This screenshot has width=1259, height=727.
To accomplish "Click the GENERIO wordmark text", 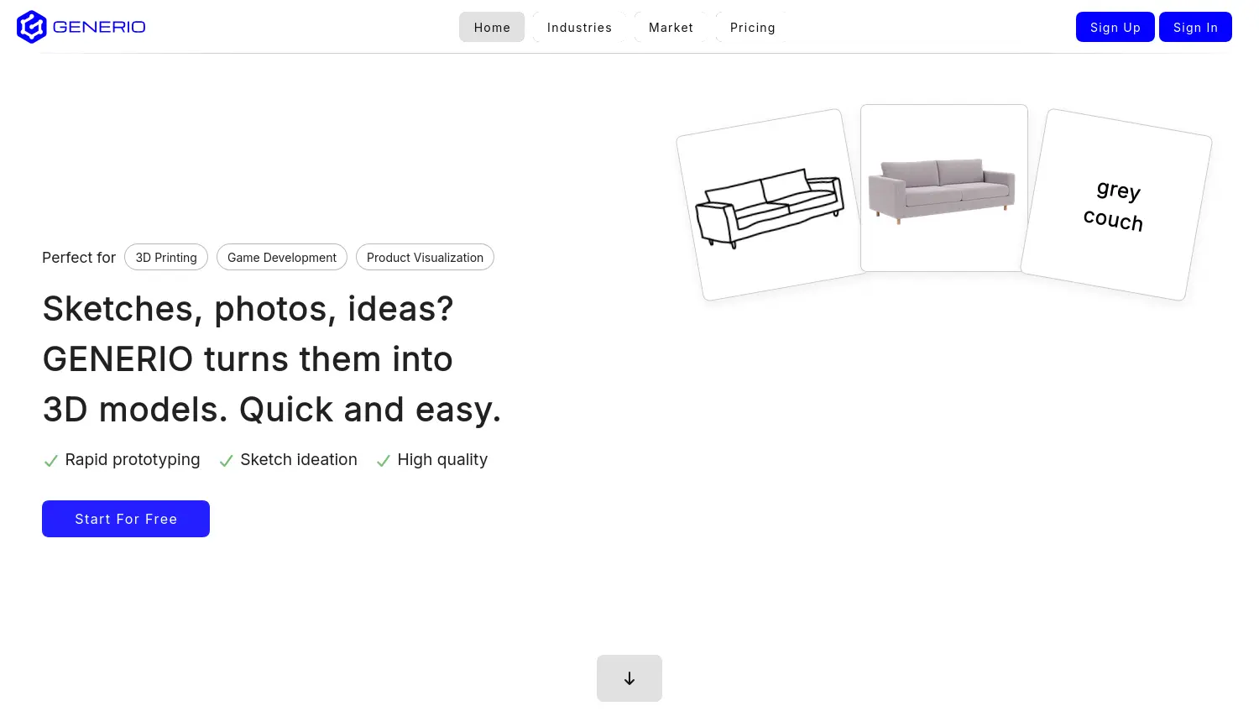I will pos(100,26).
